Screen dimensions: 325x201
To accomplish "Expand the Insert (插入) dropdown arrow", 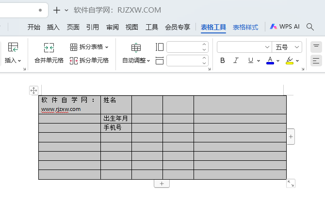I will (19, 61).
